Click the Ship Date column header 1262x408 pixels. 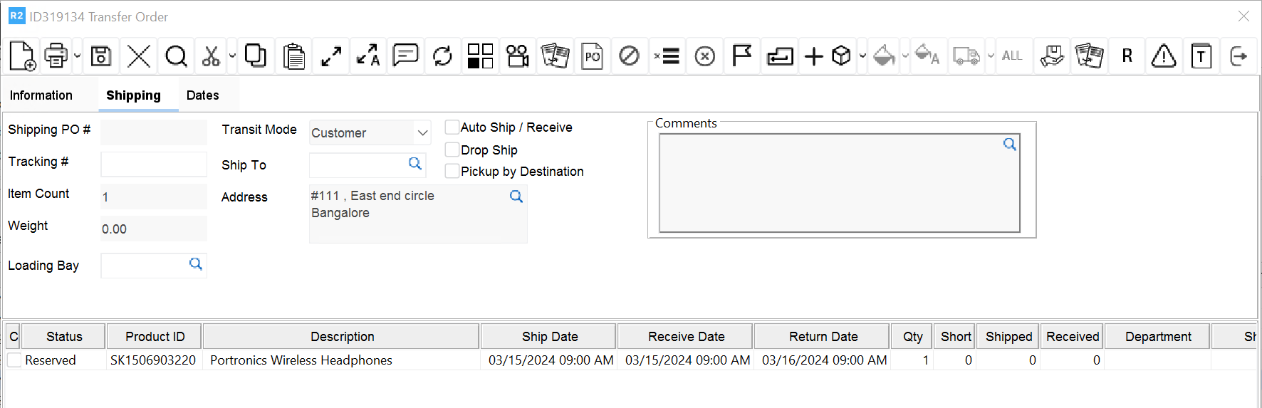[x=549, y=337]
